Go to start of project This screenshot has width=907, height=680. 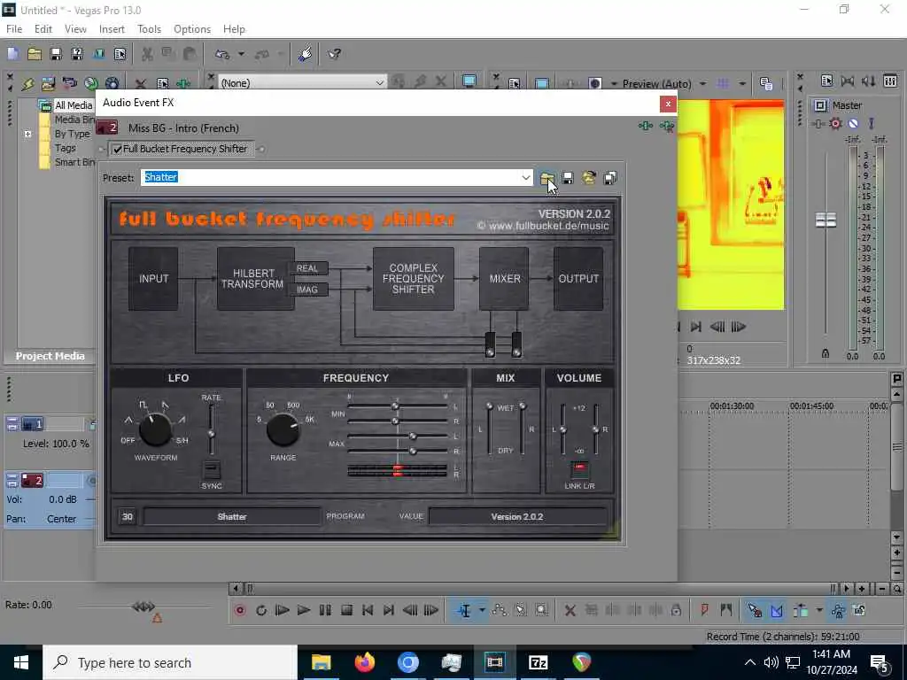tap(368, 610)
